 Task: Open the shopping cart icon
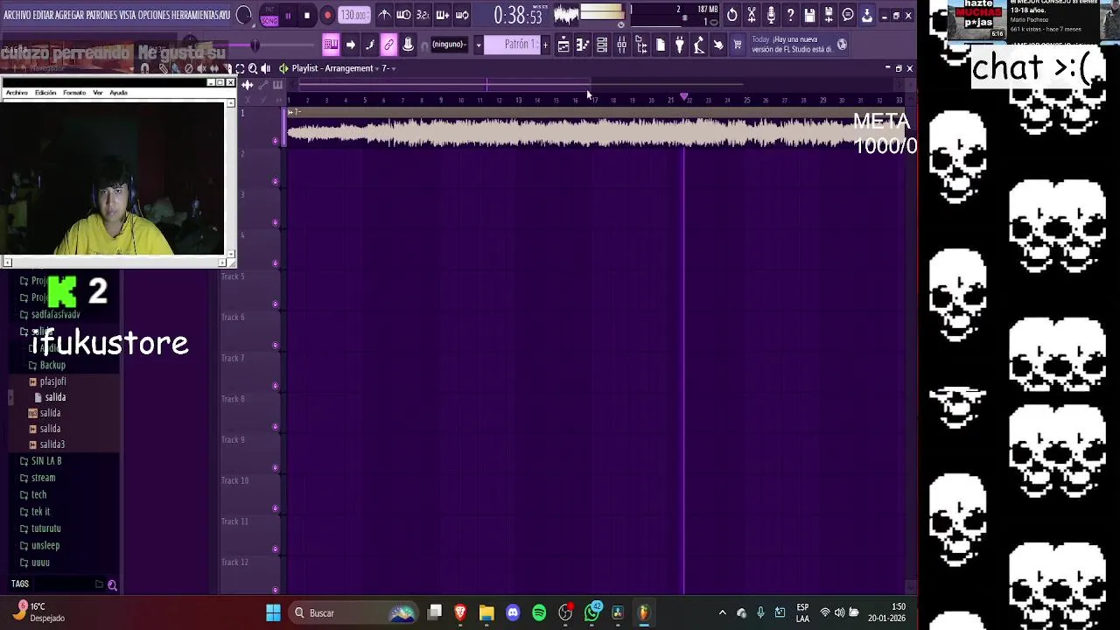[738, 45]
